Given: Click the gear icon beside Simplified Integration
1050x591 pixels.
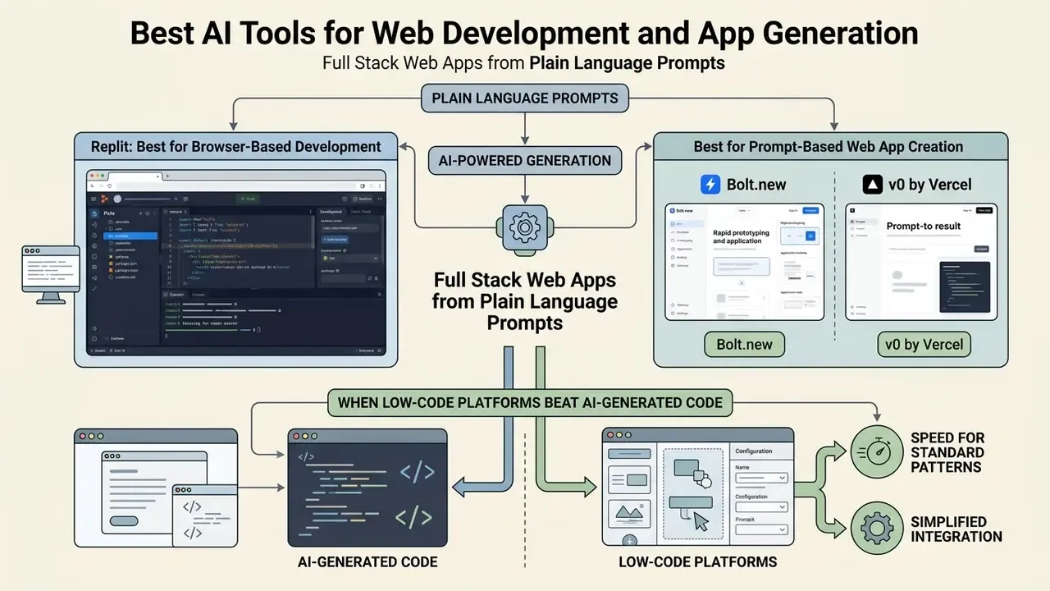Looking at the screenshot, I should 876,528.
